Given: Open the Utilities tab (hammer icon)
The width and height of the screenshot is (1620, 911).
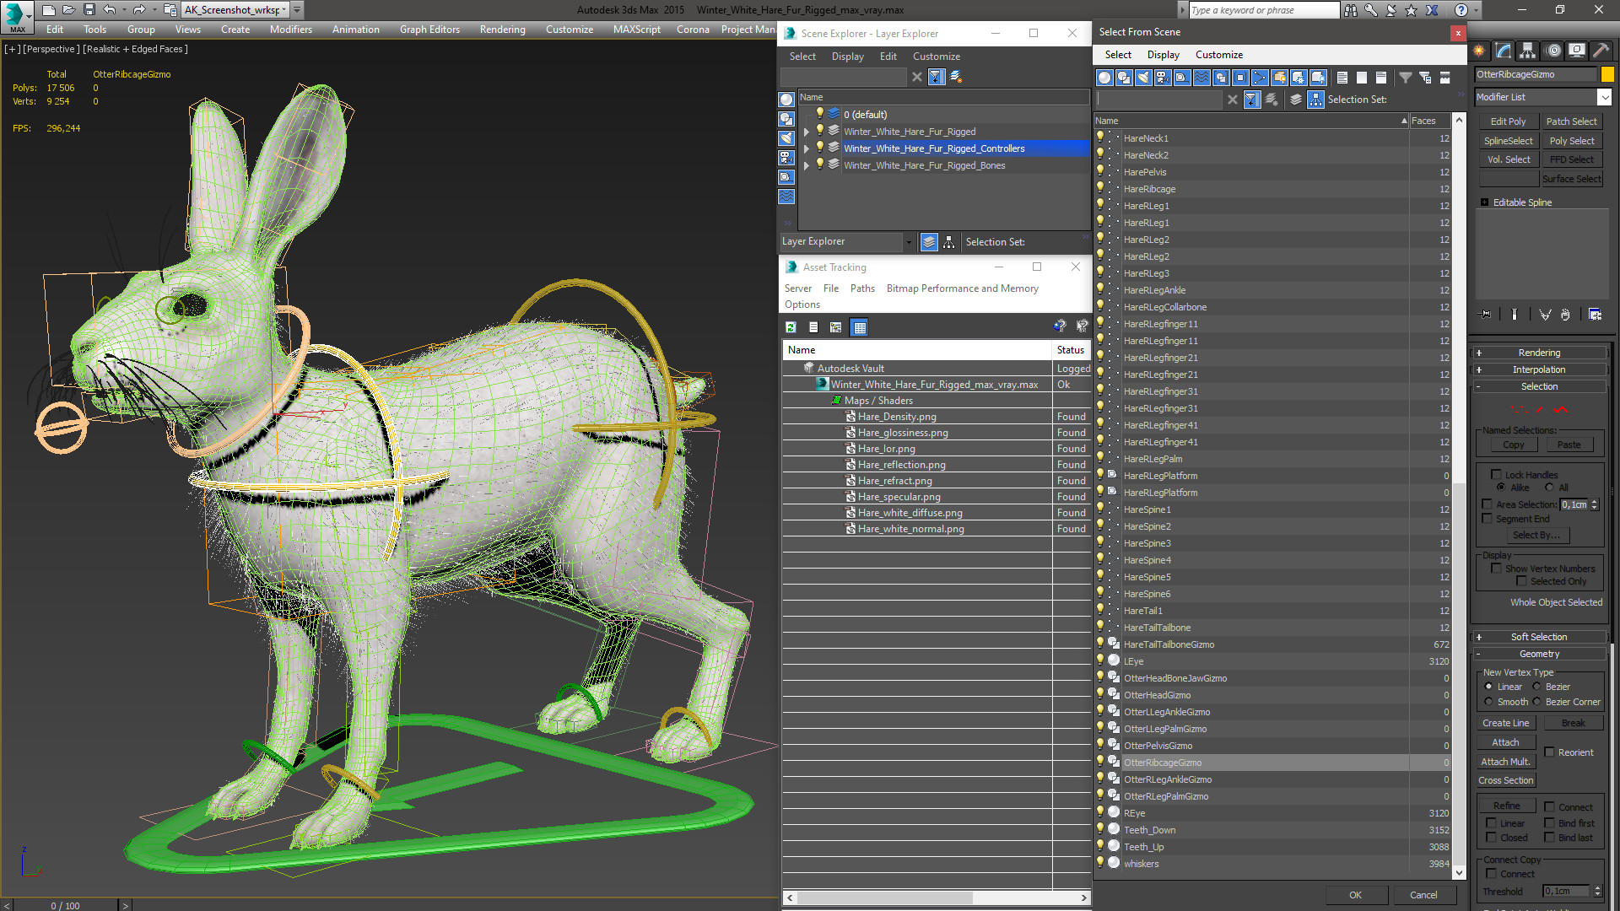Looking at the screenshot, I should 1601,51.
